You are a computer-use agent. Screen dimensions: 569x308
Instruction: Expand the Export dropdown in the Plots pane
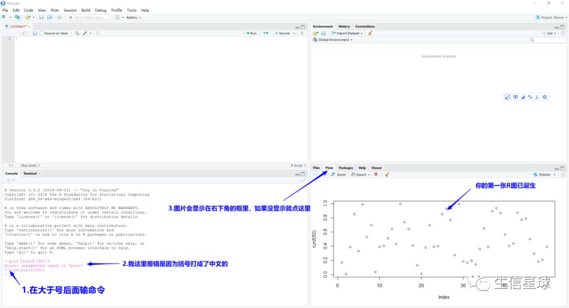360,174
